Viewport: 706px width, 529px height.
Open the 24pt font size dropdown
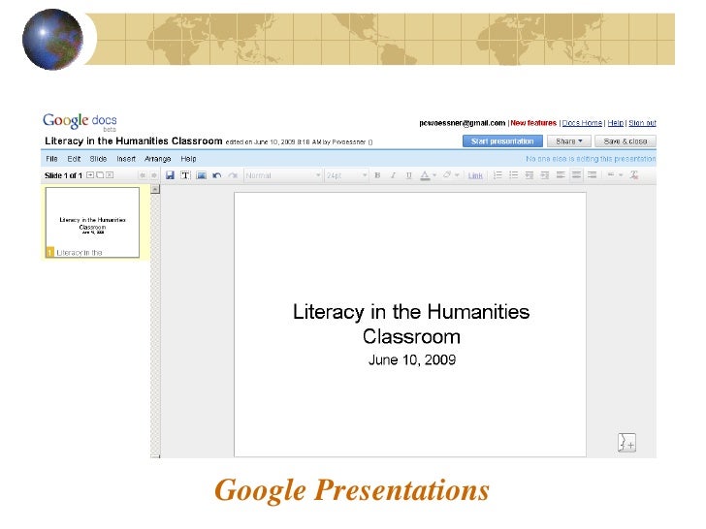tap(347, 175)
